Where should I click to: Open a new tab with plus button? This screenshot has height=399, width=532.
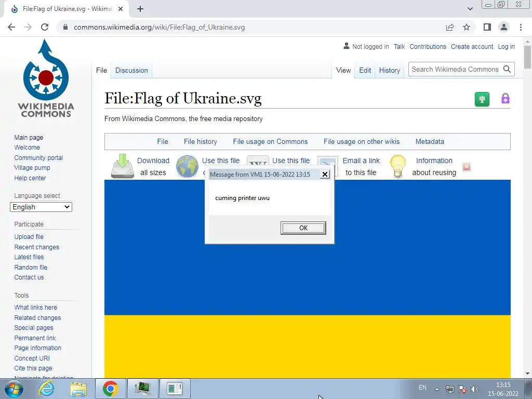(x=140, y=9)
